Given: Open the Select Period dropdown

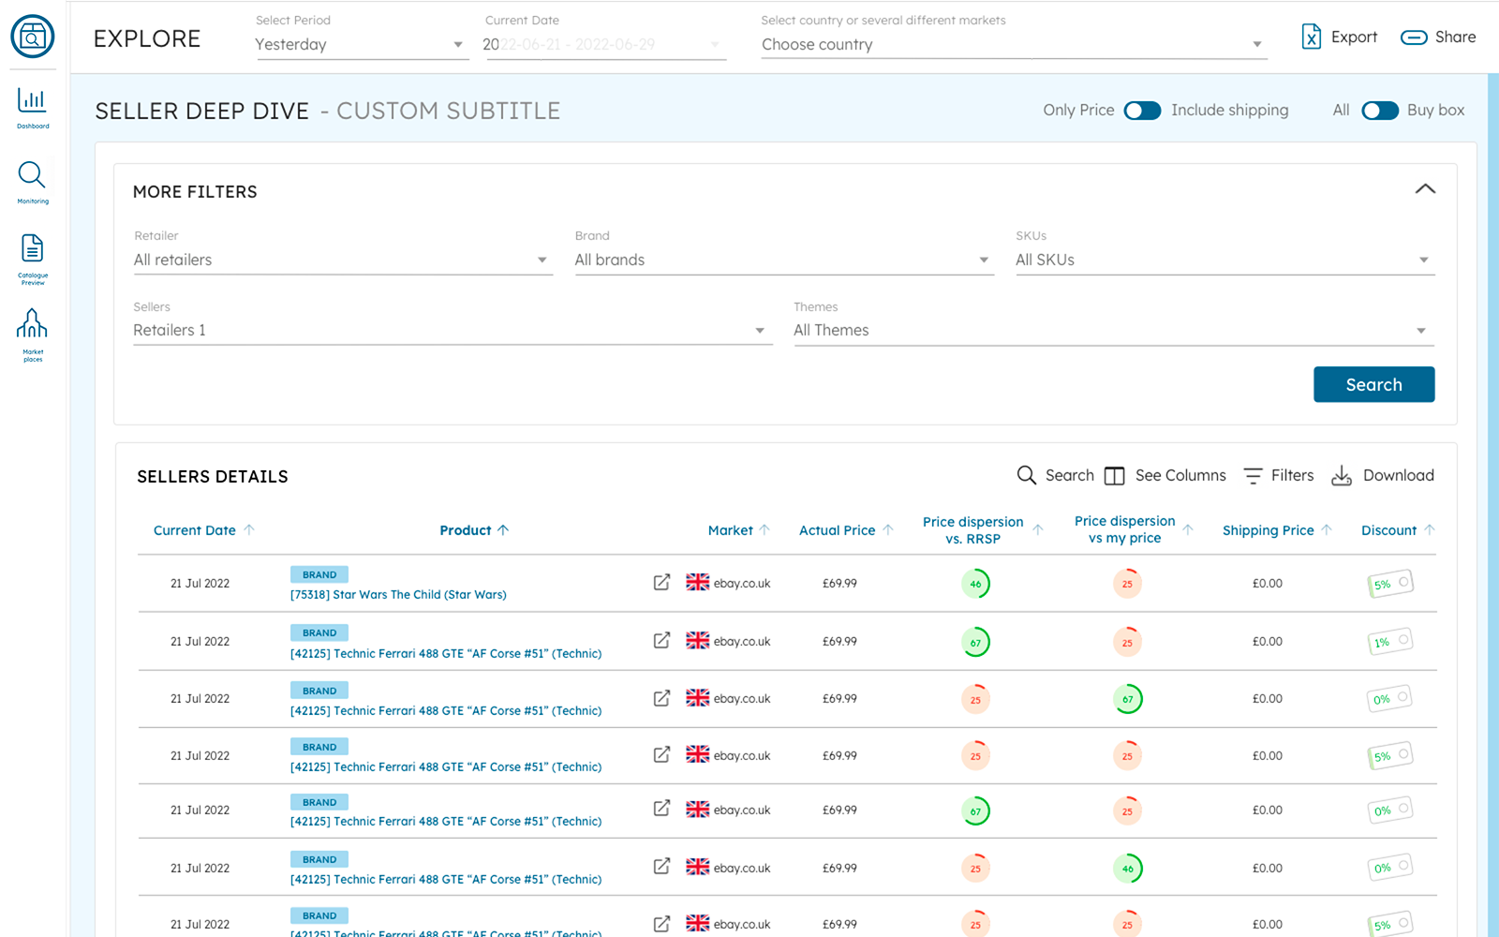Looking at the screenshot, I should (x=362, y=45).
